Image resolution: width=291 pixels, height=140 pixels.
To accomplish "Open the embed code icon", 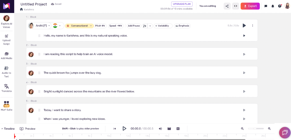I will coord(236,6).
